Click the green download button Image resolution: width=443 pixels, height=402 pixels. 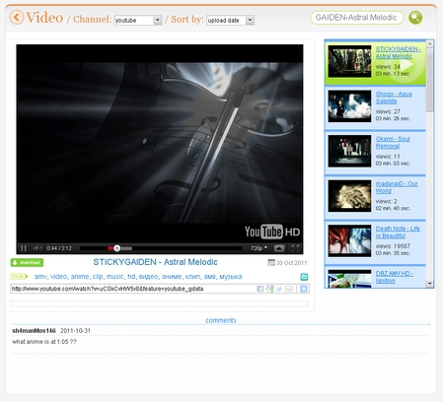click(27, 262)
